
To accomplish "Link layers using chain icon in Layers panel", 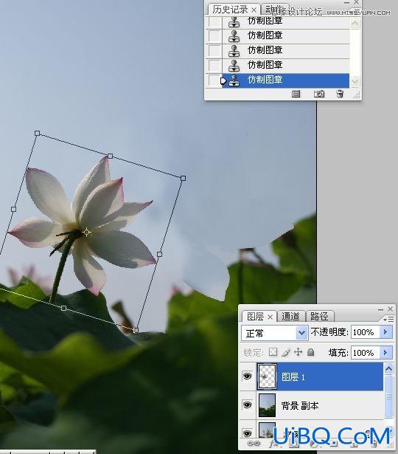I will 254,443.
